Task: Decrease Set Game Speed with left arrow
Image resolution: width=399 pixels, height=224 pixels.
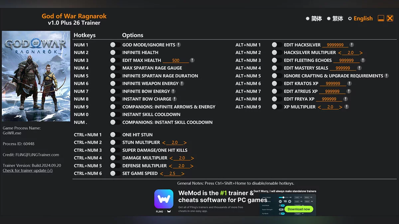Action: [162, 174]
